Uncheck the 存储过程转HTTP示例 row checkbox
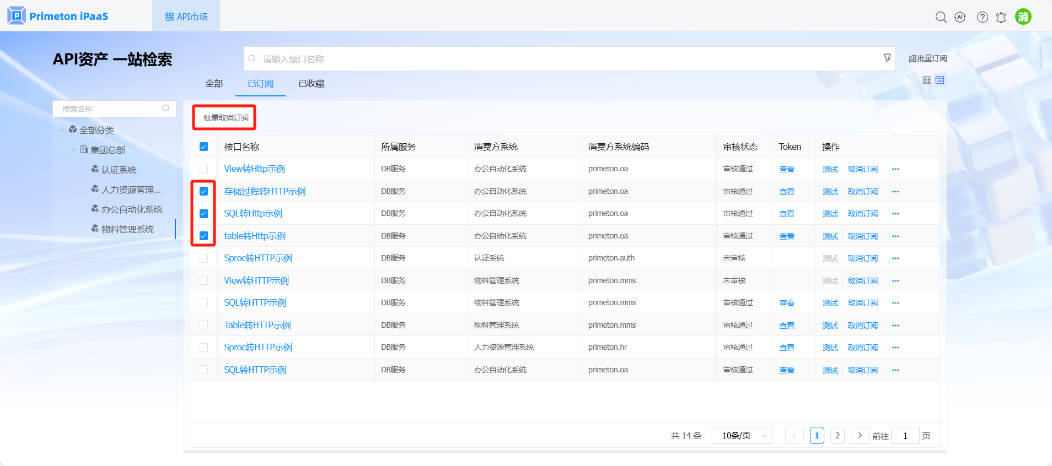Screen dimensions: 1052x466 click(203, 191)
